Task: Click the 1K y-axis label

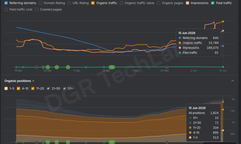Action: click(233, 122)
